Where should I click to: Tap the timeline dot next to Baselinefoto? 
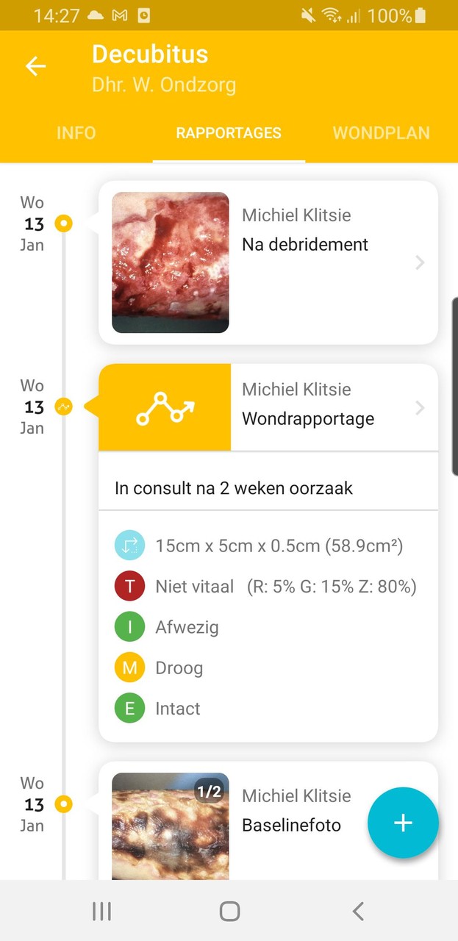point(63,804)
